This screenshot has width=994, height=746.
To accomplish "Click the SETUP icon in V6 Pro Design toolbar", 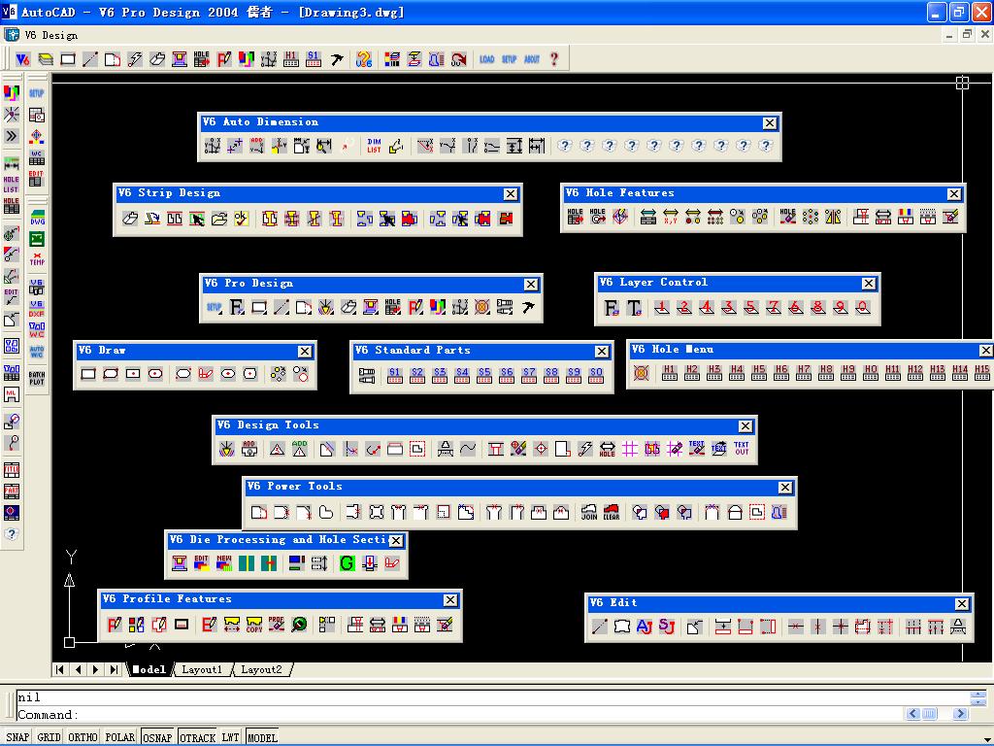I will pyautogui.click(x=215, y=308).
